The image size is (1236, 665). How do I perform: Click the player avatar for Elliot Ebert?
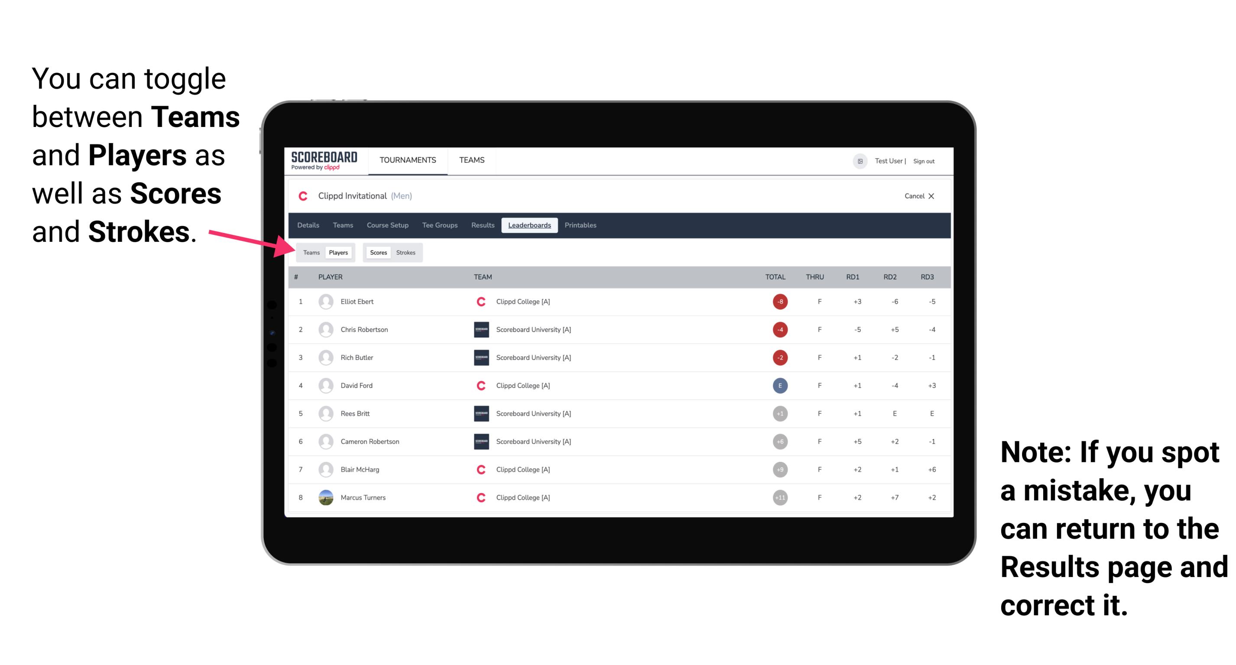pyautogui.click(x=327, y=302)
